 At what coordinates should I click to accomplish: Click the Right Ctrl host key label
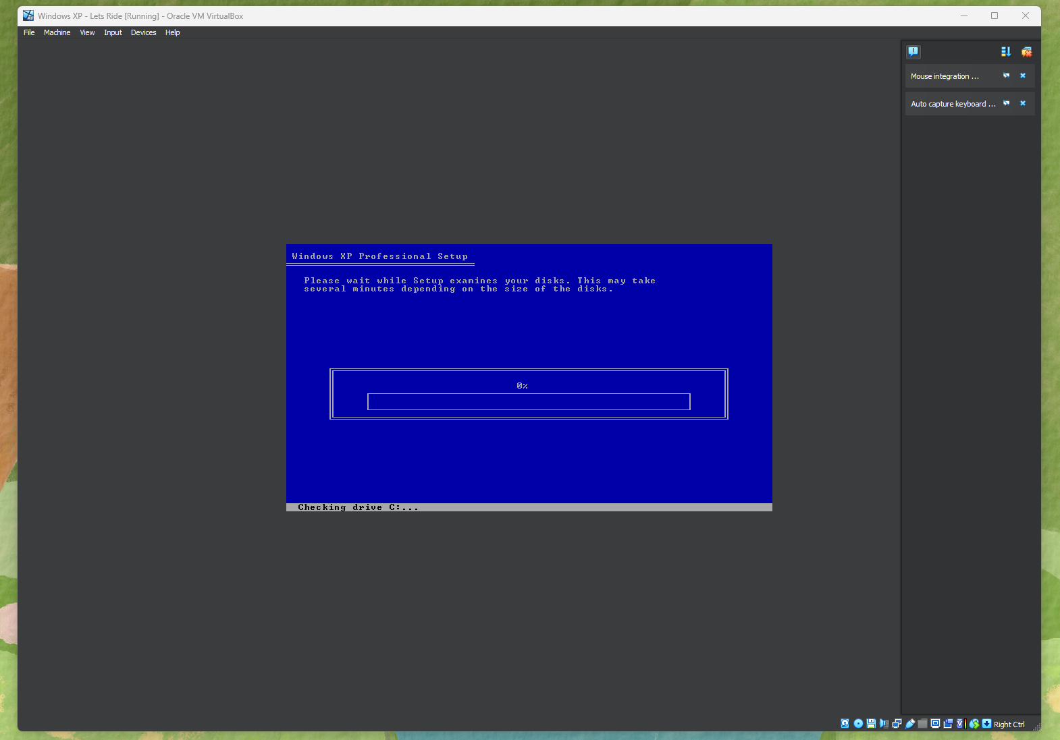pyautogui.click(x=1009, y=724)
